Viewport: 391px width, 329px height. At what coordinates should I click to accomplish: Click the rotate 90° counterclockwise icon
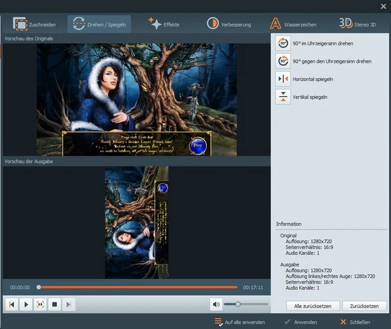283,61
